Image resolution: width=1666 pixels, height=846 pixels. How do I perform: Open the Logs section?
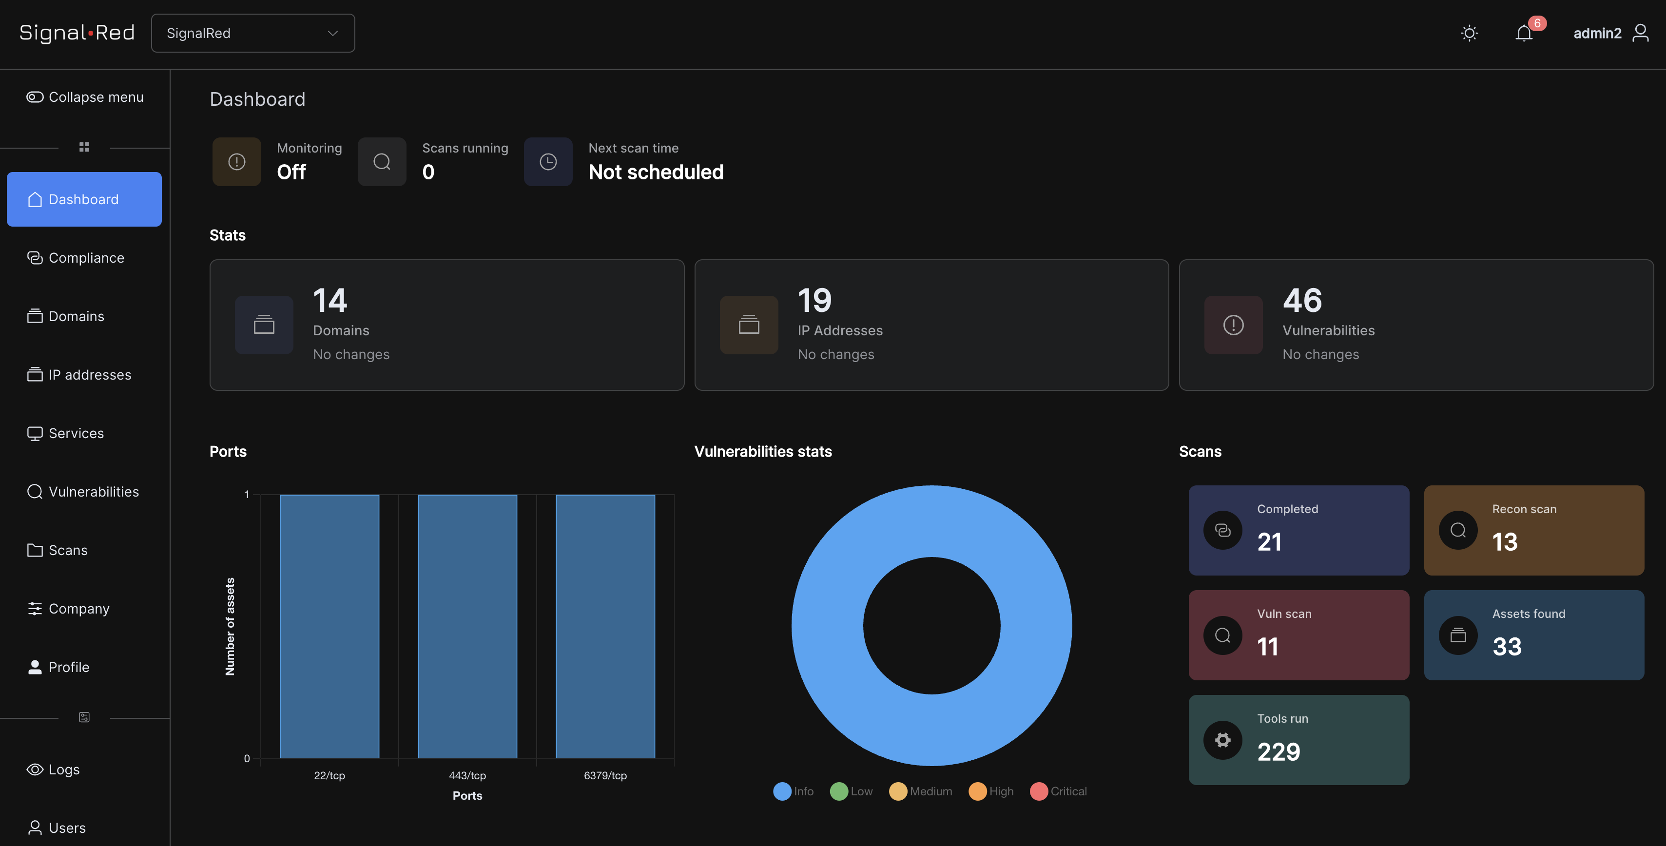click(x=64, y=769)
